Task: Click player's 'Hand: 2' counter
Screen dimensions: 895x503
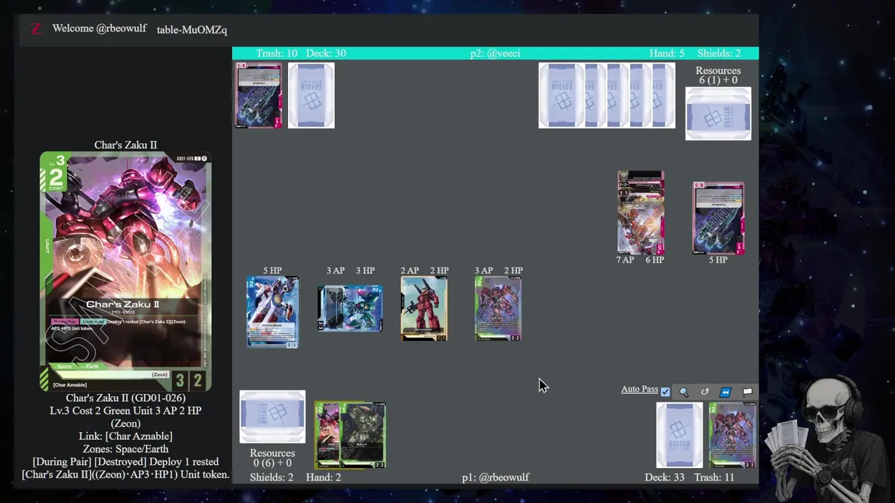Action: pos(323,477)
